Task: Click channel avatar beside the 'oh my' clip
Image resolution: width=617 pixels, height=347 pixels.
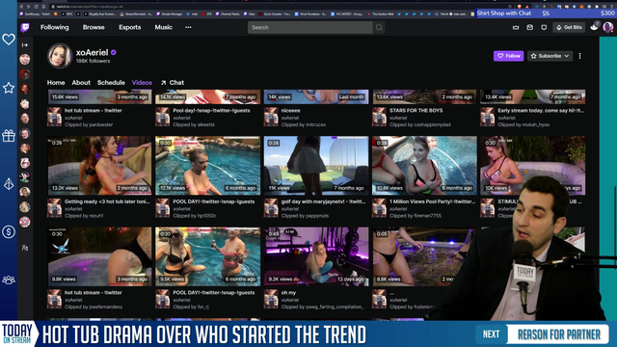Action: pos(271,299)
